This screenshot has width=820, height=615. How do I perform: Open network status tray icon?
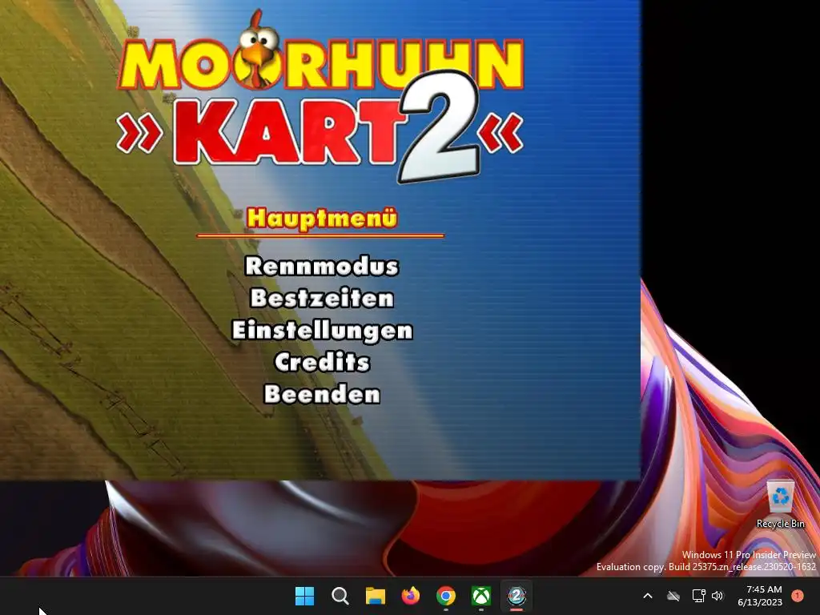[x=698, y=596]
